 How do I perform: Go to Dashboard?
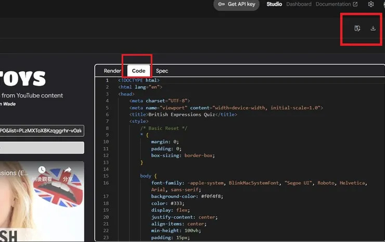[299, 4]
